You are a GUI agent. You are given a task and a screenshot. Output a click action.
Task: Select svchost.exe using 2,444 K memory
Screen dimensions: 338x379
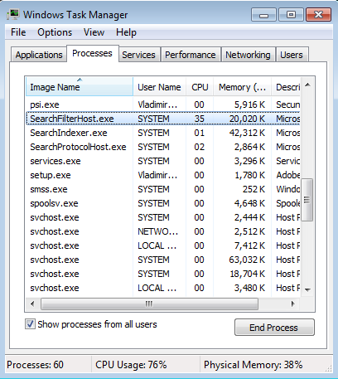pos(163,217)
